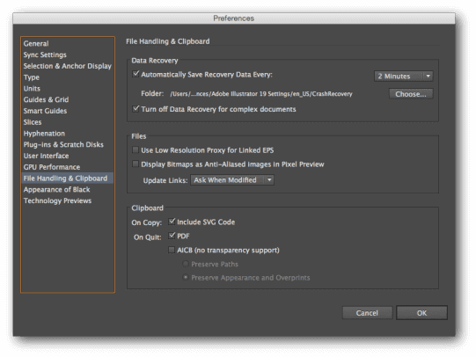476x357 pixels.
Task: Toggle Automatically Save Recovery Data checkbox
Action: pyautogui.click(x=135, y=74)
